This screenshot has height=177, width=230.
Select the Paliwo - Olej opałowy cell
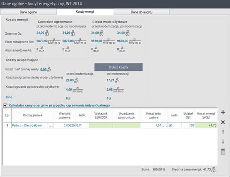pos(30,125)
